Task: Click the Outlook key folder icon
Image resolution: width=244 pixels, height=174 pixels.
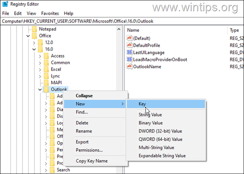Action: (46, 89)
